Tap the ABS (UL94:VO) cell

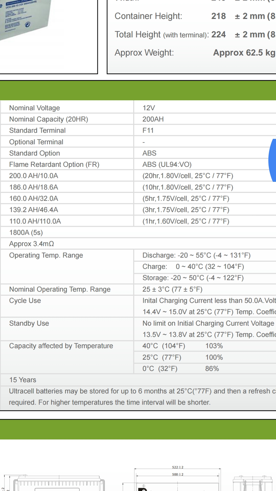(x=167, y=164)
